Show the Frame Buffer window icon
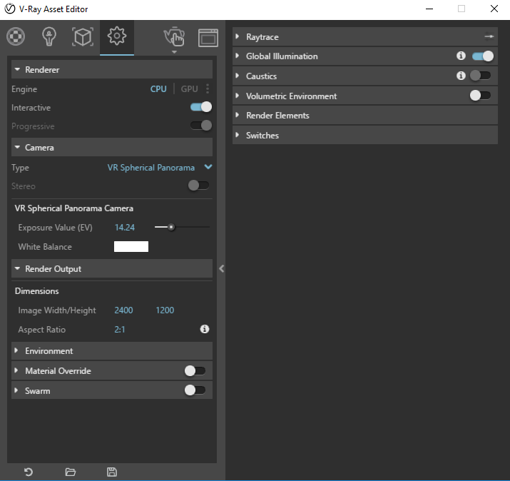This screenshot has width=510, height=481. [208, 38]
